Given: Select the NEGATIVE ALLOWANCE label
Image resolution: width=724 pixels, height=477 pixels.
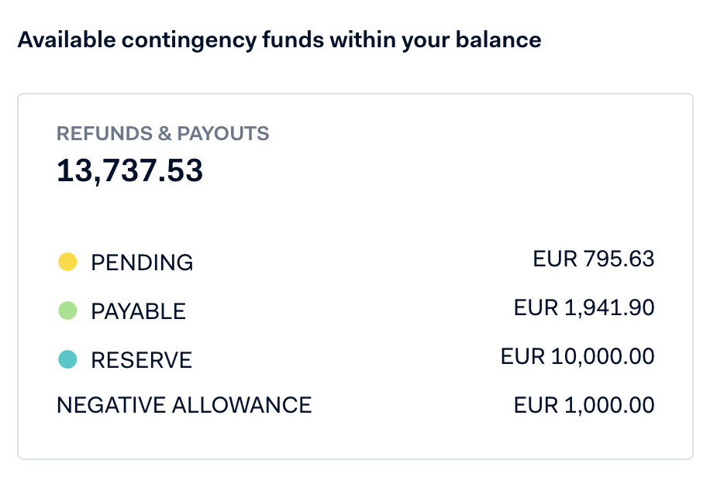Looking at the screenshot, I should (x=184, y=405).
